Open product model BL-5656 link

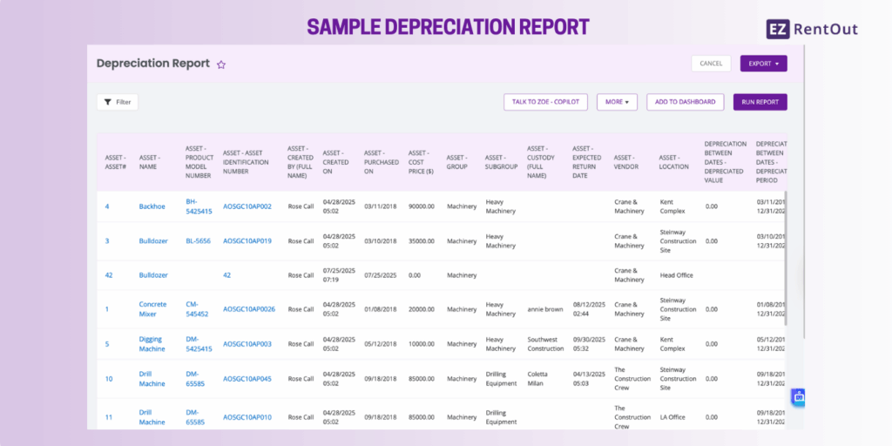pyautogui.click(x=199, y=240)
